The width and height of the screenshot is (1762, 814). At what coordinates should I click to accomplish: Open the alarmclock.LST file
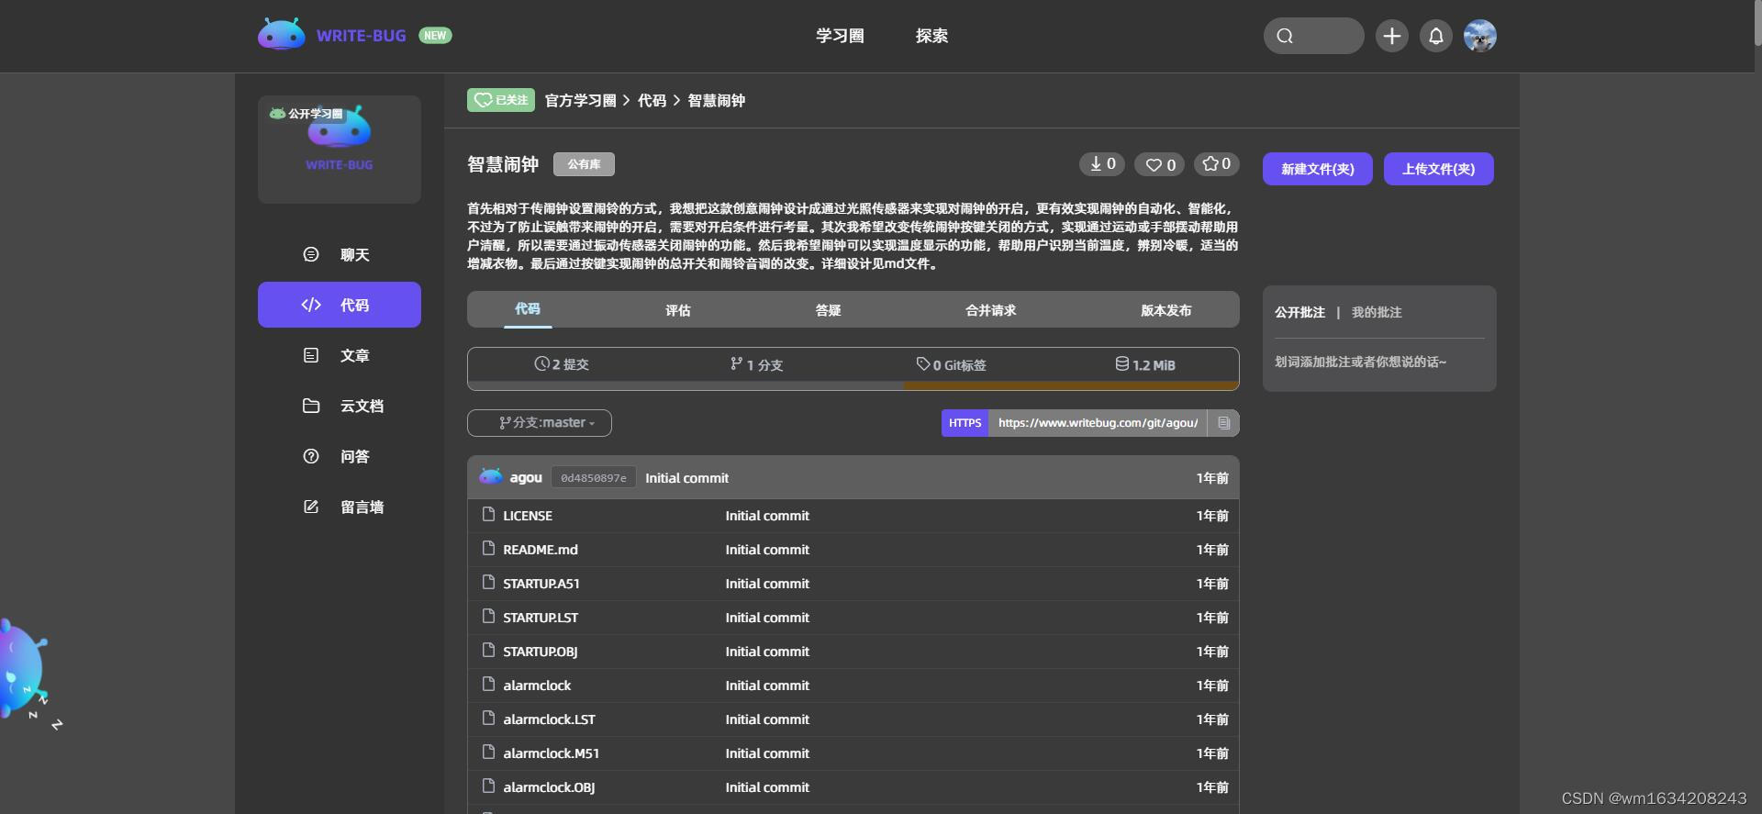pos(549,719)
